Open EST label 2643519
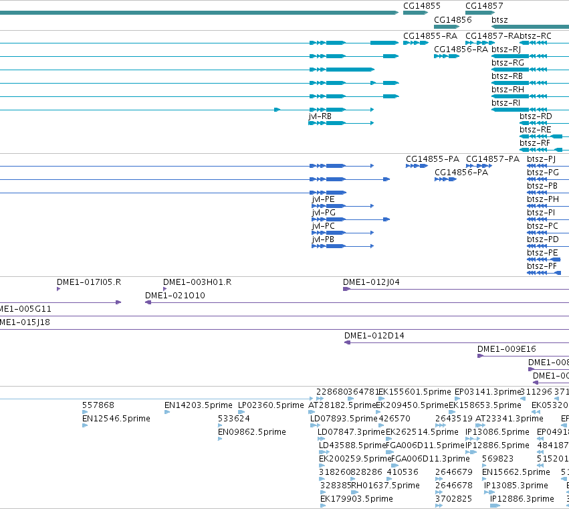The width and height of the screenshot is (569, 509). (x=453, y=419)
